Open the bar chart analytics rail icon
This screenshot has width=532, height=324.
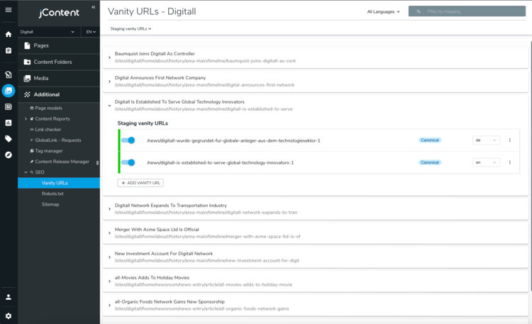click(9, 123)
